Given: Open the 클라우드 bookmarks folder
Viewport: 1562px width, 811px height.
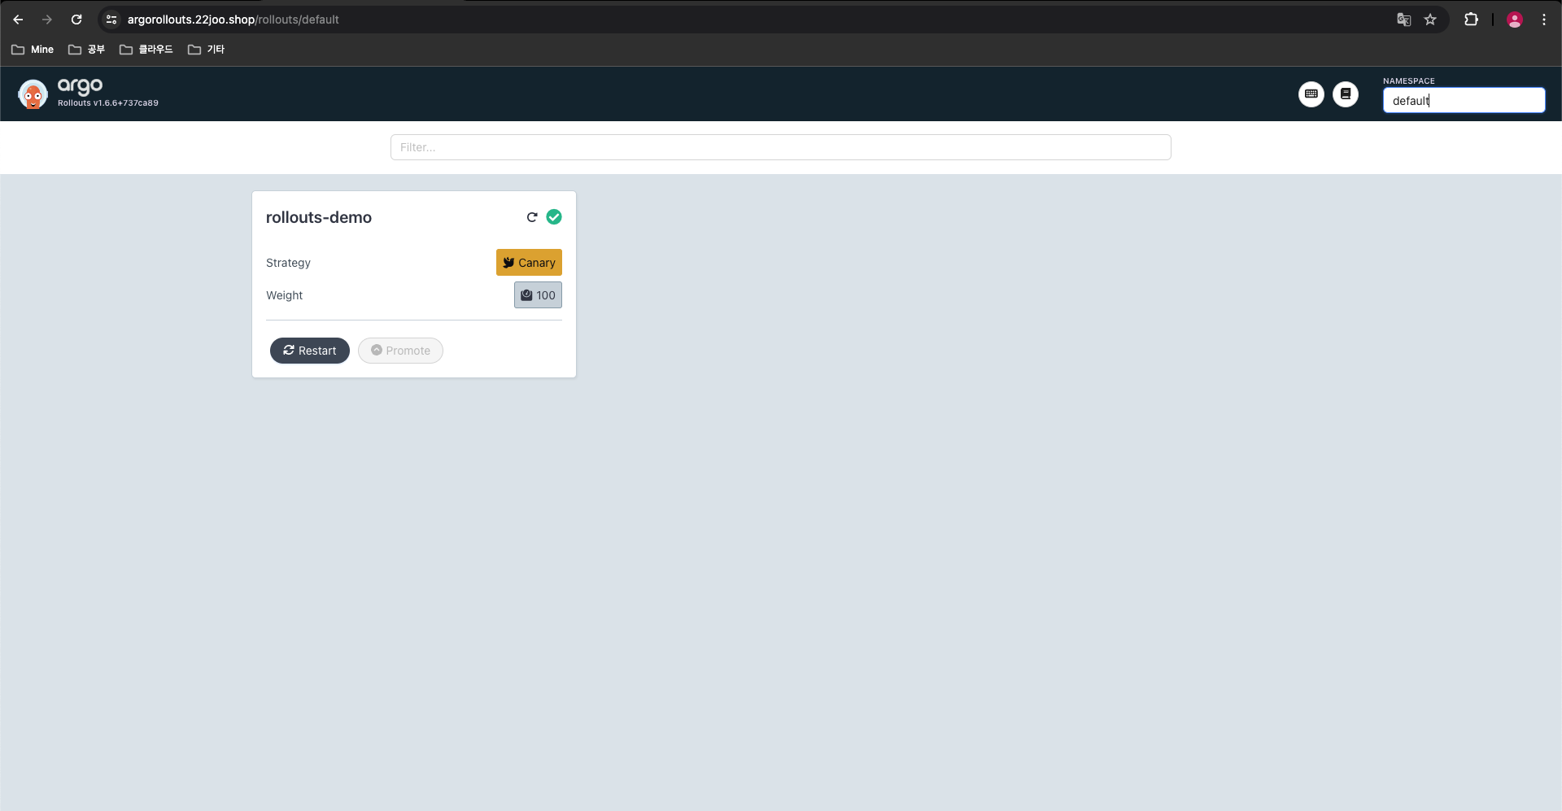Looking at the screenshot, I should pos(146,50).
